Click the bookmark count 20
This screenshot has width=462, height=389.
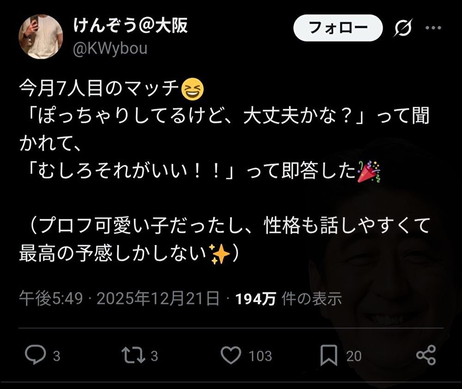point(354,356)
